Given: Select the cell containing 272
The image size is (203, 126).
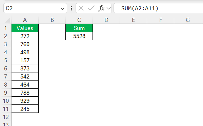Looking at the screenshot, I should (x=25, y=36).
